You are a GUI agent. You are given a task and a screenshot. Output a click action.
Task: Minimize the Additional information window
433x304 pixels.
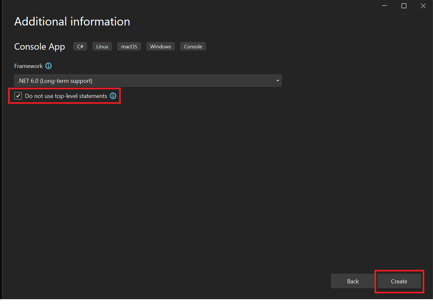(x=384, y=5)
